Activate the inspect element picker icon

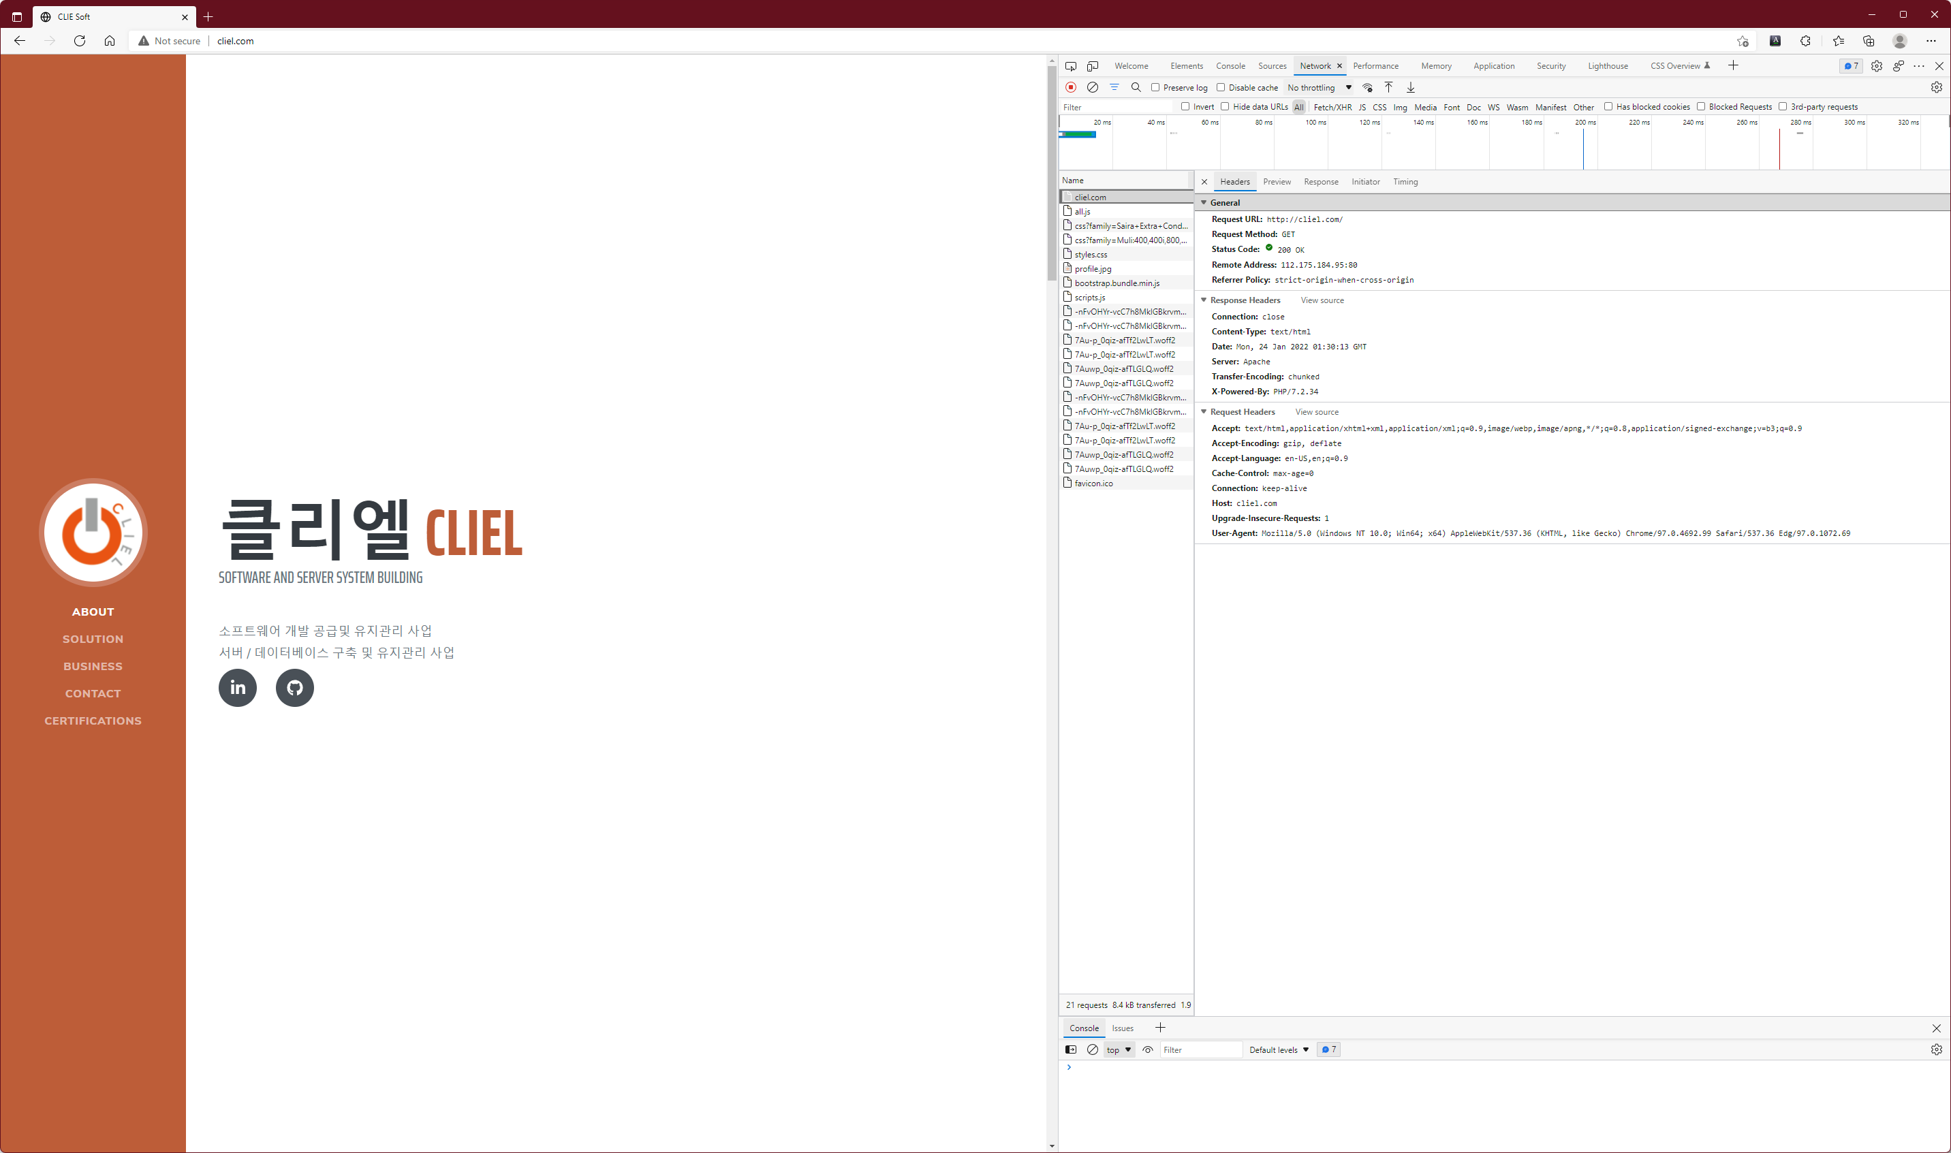pos(1071,66)
